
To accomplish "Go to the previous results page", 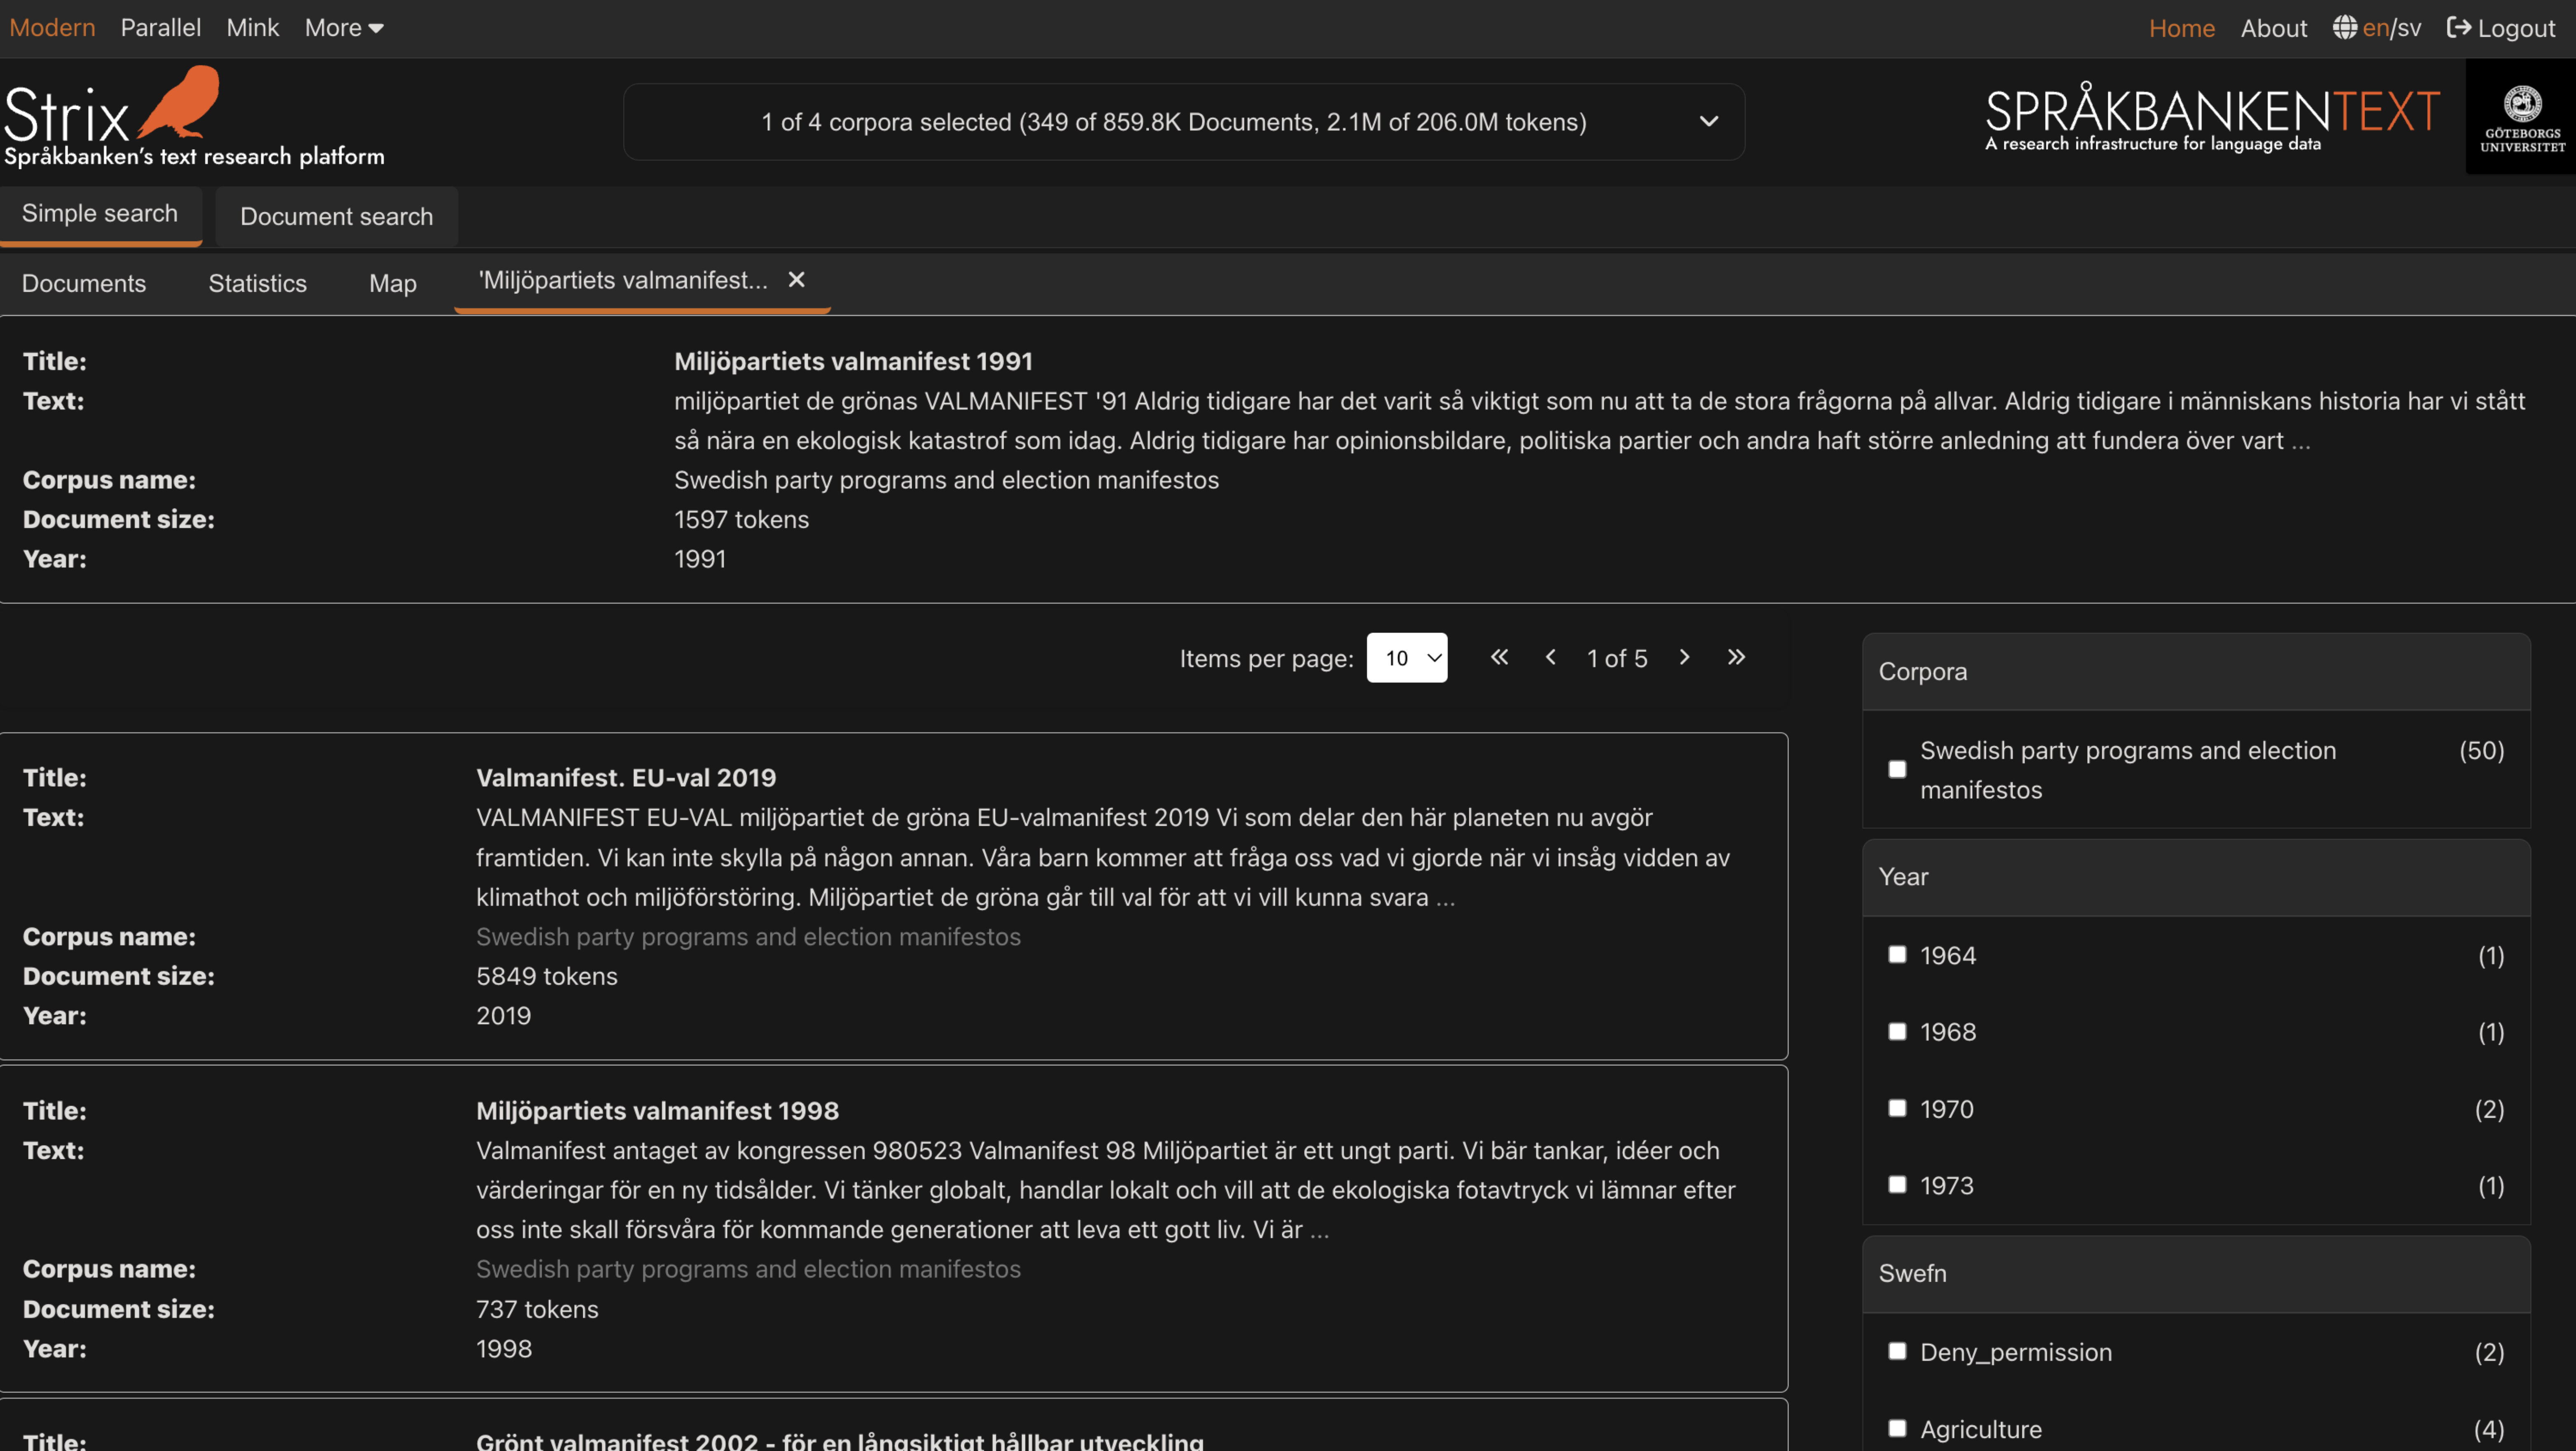I will coord(1551,657).
